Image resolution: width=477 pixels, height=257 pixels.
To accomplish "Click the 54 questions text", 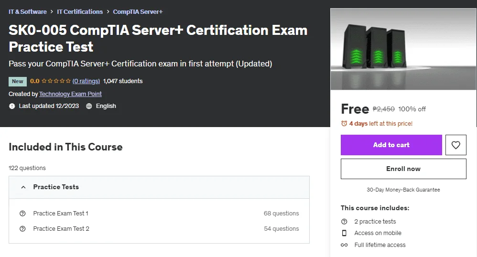I will [x=282, y=229].
